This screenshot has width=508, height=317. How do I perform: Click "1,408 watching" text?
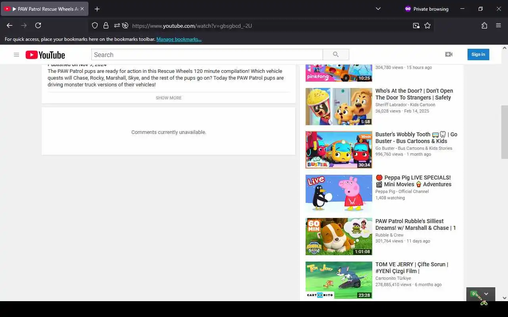390,198
